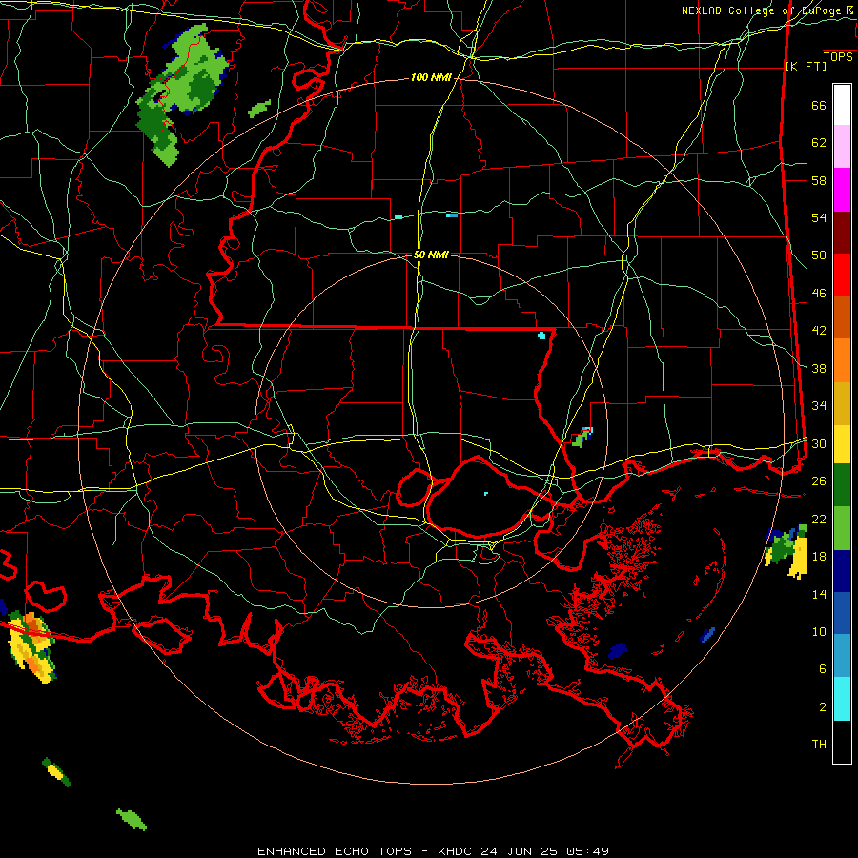Click the "22" legend value
This screenshot has width=858, height=858.
[x=819, y=519]
